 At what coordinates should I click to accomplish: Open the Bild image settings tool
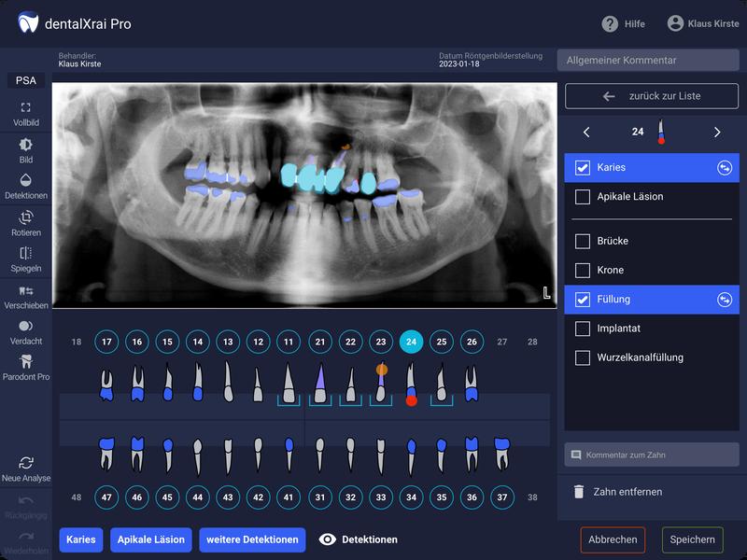(25, 150)
